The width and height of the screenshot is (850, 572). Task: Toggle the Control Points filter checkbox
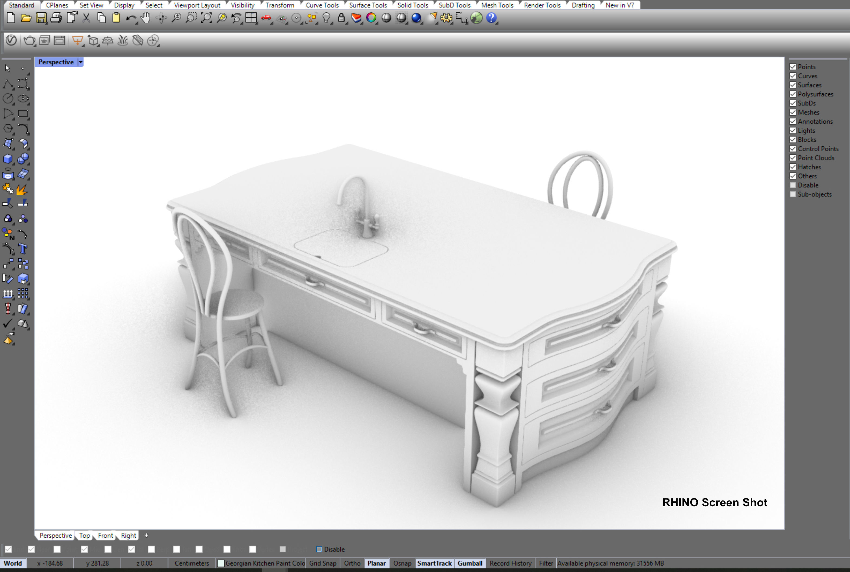point(793,149)
